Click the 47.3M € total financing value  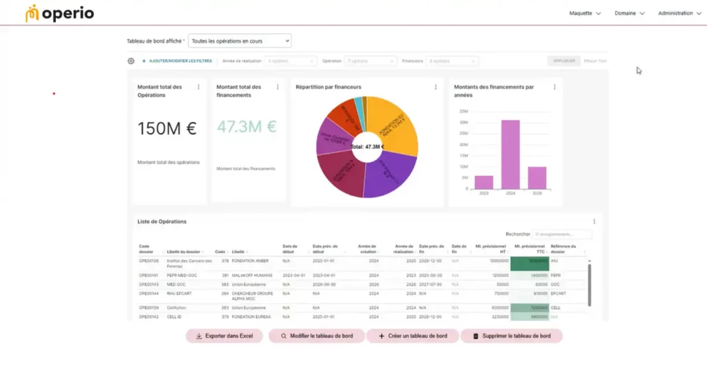pos(246,126)
